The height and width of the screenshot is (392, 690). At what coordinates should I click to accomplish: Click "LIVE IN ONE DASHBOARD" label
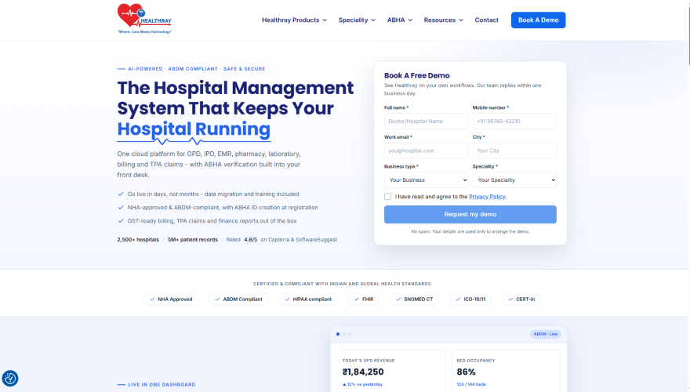pos(162,384)
